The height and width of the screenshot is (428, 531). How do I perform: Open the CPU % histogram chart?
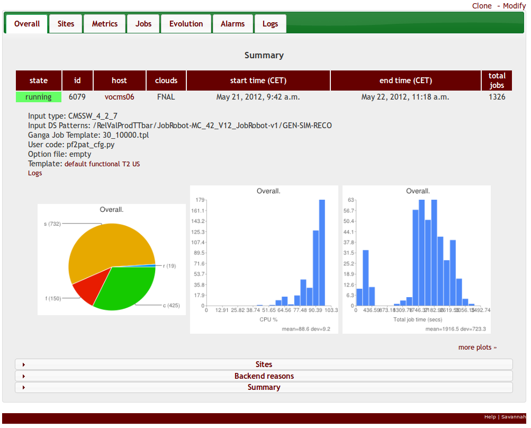[x=264, y=259]
